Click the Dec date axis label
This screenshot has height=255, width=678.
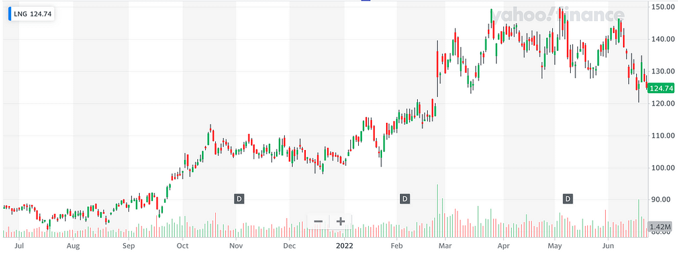289,246
